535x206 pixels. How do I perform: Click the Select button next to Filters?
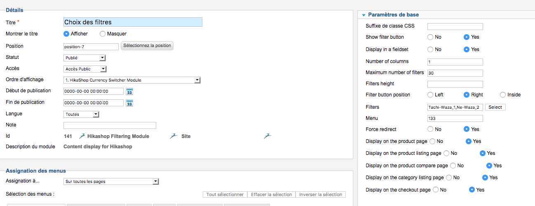[495, 107]
